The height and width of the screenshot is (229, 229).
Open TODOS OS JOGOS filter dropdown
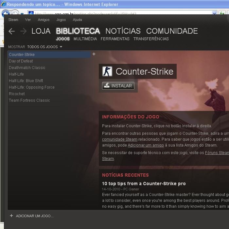tap(45, 47)
